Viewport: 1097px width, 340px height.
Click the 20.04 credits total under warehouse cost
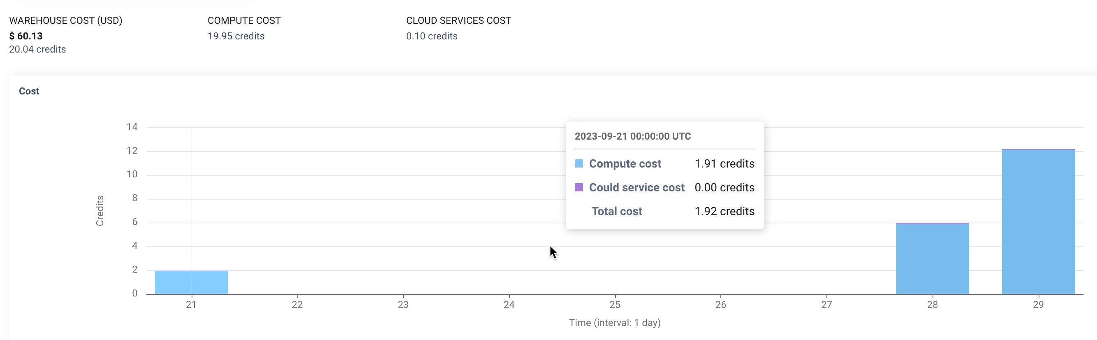(37, 49)
